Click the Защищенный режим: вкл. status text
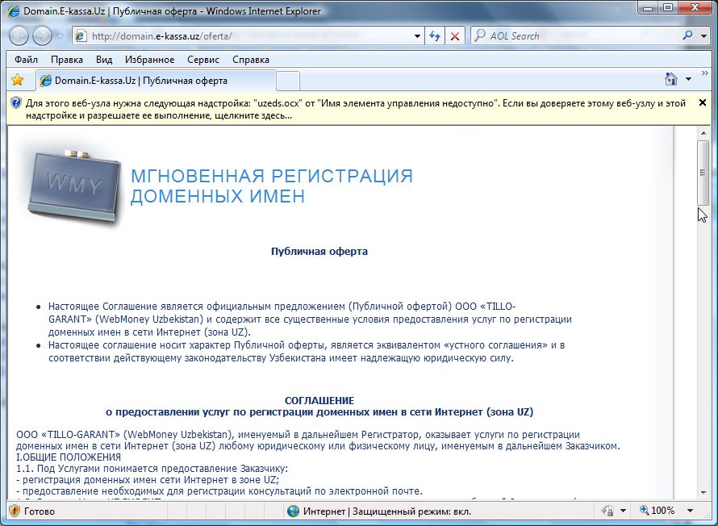 click(411, 511)
